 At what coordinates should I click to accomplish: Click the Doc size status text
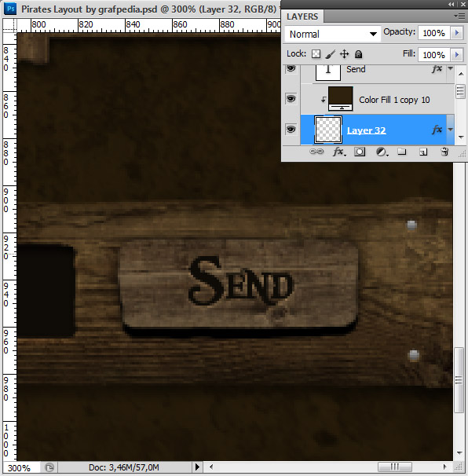click(124, 467)
